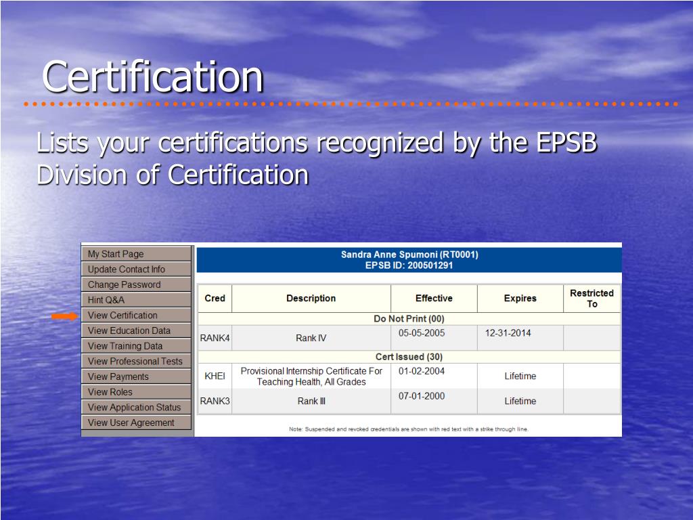Go to View Payments

[136, 376]
